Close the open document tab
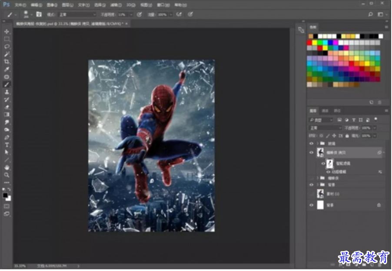This screenshot has height=271, width=392. [x=126, y=23]
